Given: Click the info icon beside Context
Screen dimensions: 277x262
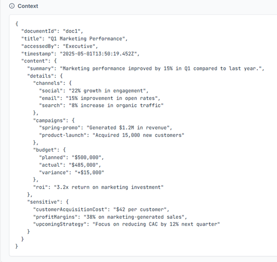Looking at the screenshot, I should tap(12, 6).
